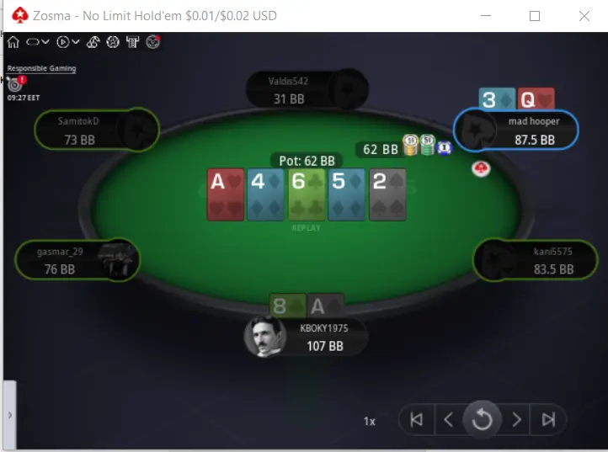Viewport: 608px width, 452px height.
Task: Click the casino roulette wheel icon
Action: pos(113,42)
